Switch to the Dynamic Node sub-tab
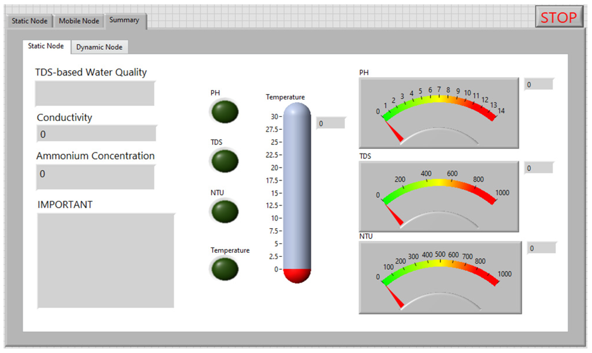 point(99,47)
